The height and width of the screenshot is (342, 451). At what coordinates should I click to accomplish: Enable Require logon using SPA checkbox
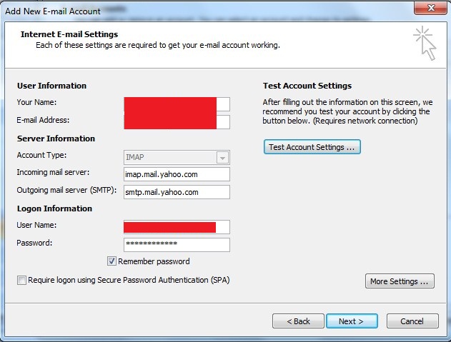(x=21, y=280)
